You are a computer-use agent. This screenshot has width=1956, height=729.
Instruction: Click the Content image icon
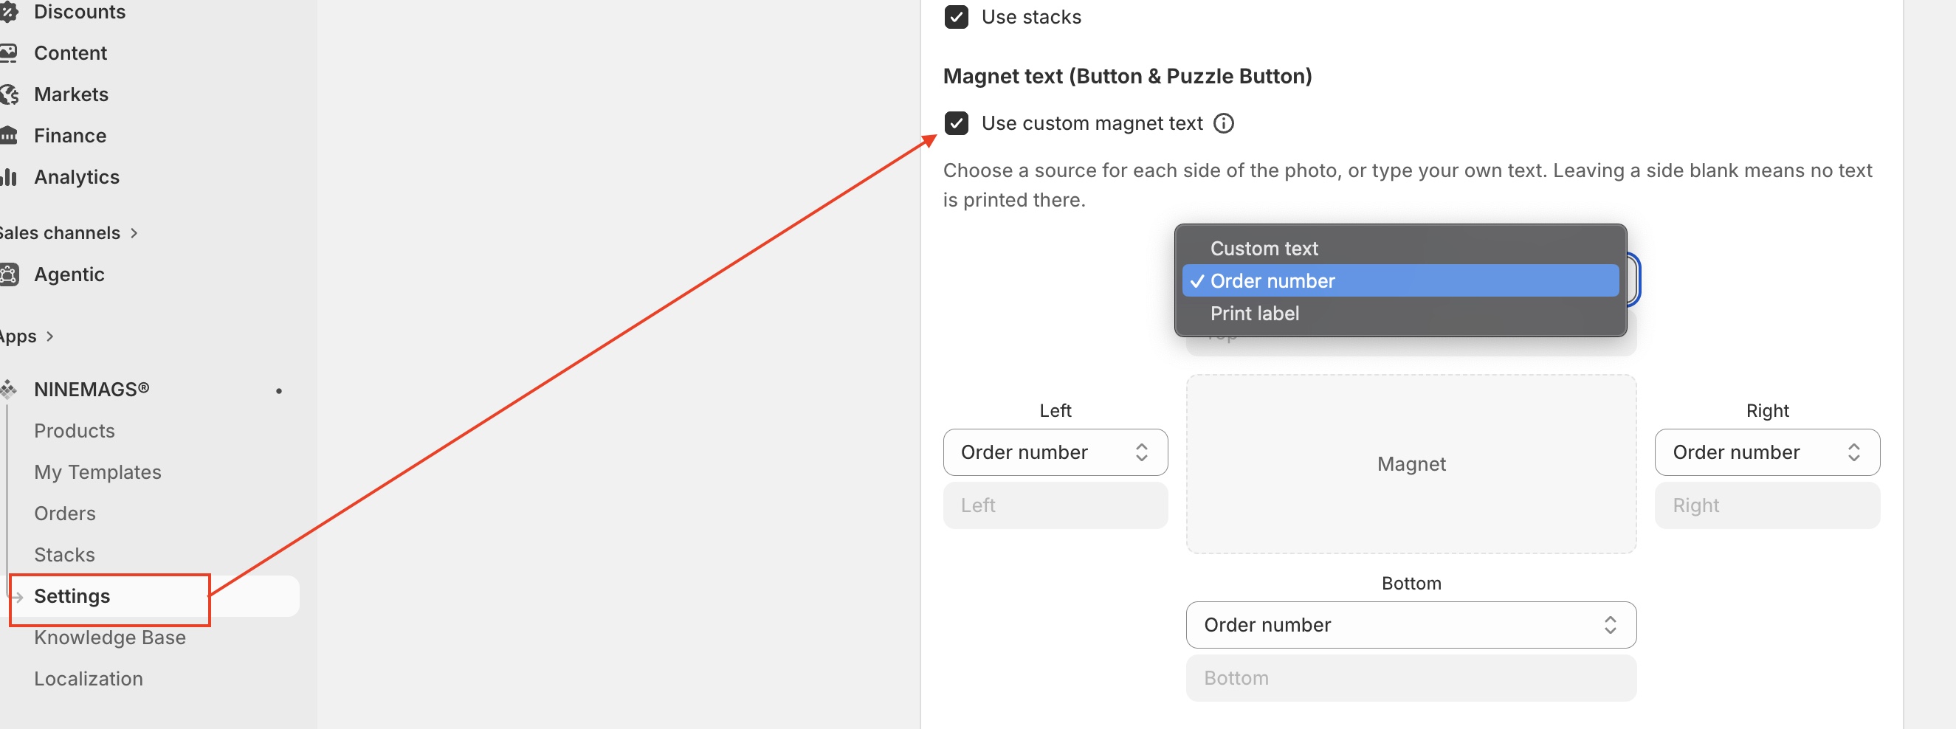(x=8, y=53)
